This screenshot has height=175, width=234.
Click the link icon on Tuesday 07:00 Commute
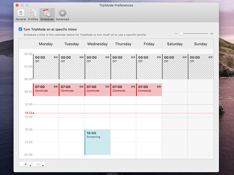pyautogui.click(x=82, y=87)
